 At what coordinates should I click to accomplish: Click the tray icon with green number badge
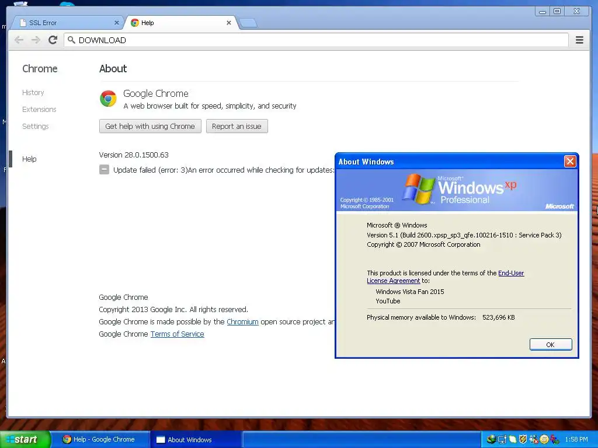(x=555, y=439)
